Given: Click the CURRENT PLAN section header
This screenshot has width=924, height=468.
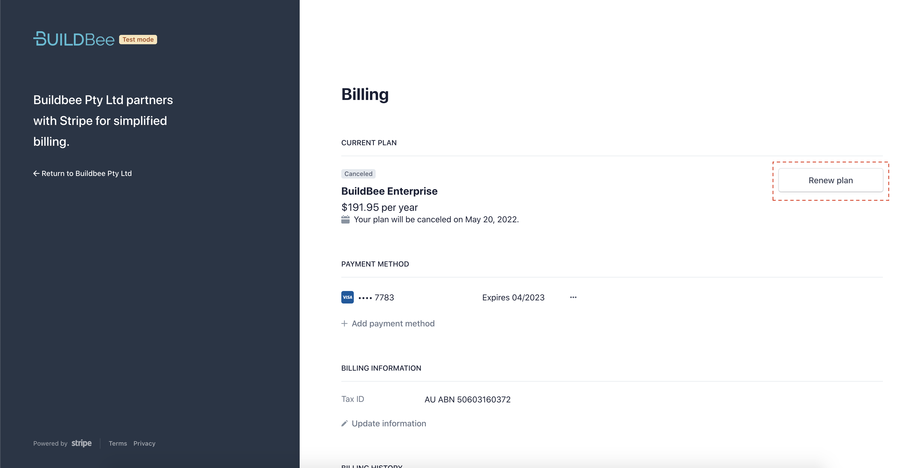Looking at the screenshot, I should point(369,143).
